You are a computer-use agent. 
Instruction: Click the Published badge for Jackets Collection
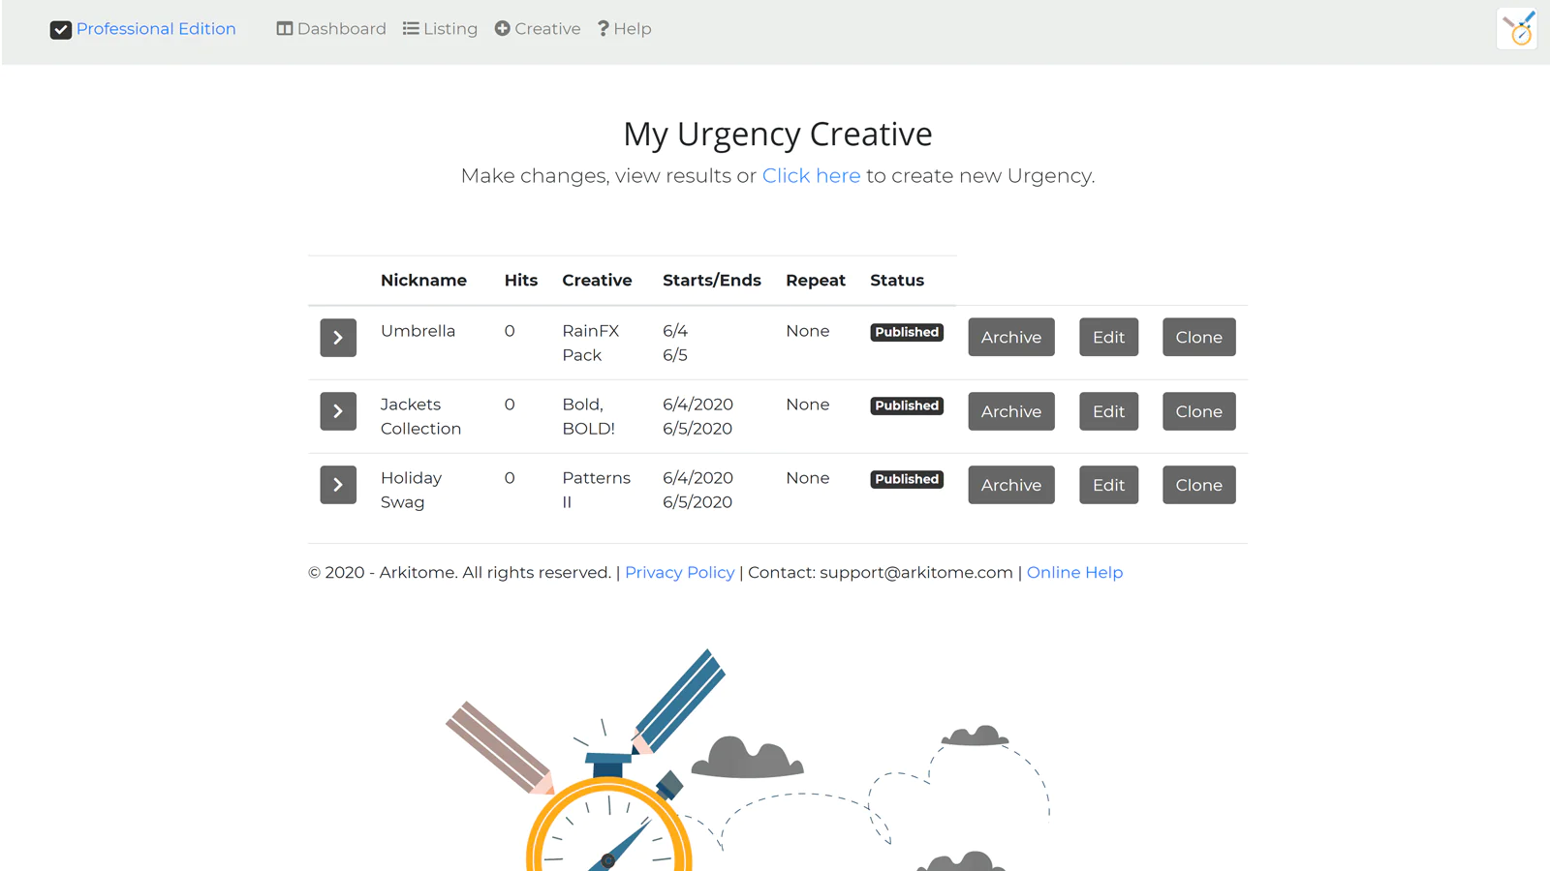tap(907, 405)
